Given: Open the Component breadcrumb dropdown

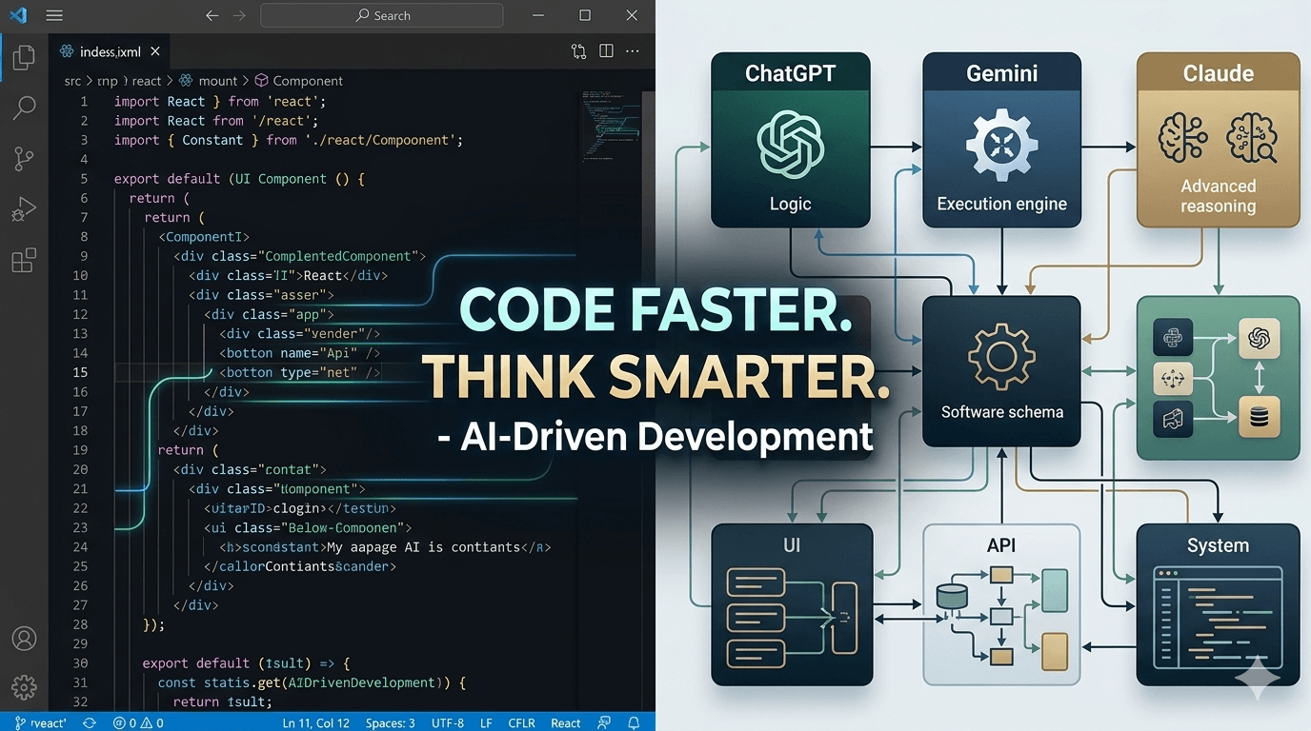Looking at the screenshot, I should (298, 81).
